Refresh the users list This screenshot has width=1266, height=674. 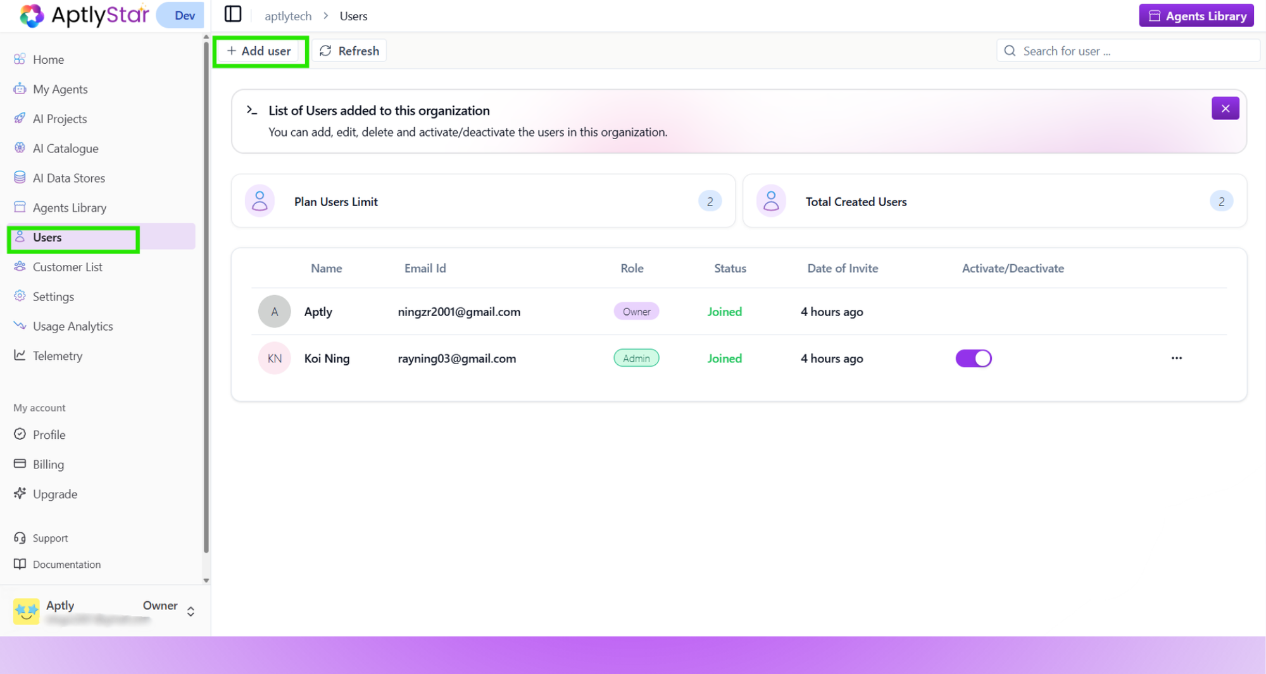349,51
